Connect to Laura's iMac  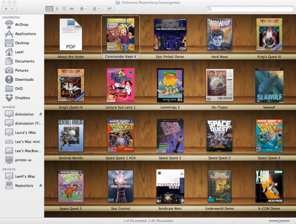(20, 133)
